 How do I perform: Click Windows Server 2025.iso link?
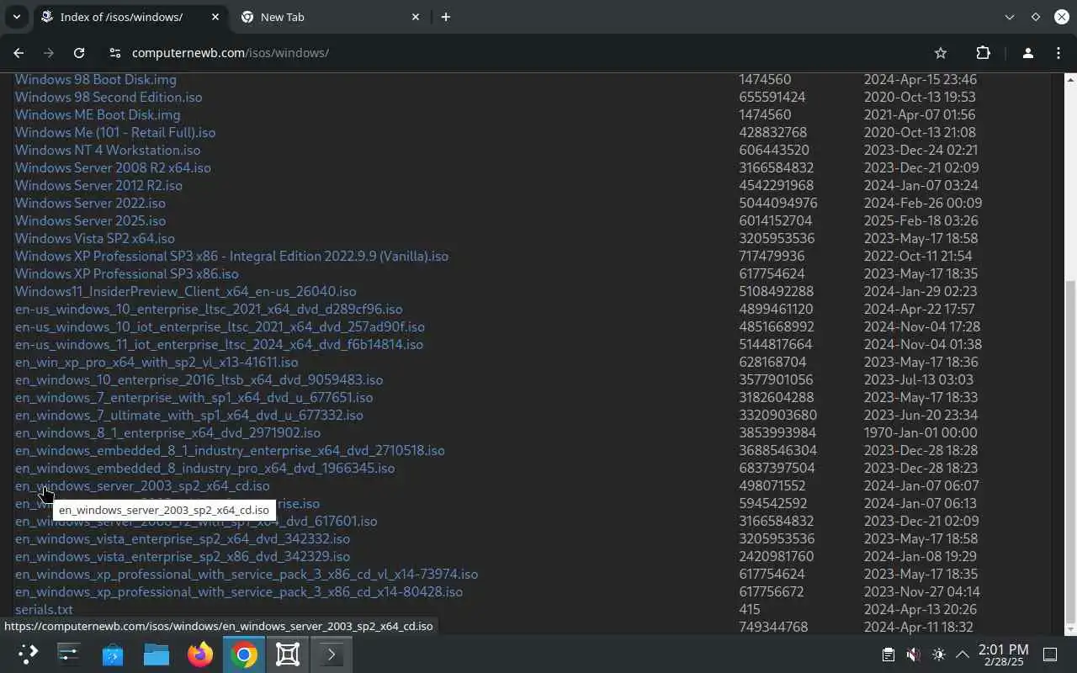[x=90, y=220]
